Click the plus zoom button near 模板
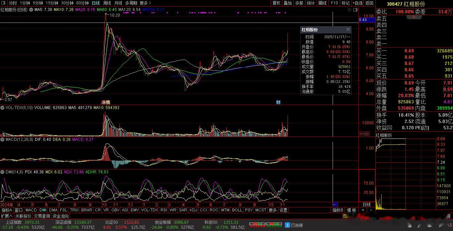Screen dimensions: 453x231 [x=363, y=210]
